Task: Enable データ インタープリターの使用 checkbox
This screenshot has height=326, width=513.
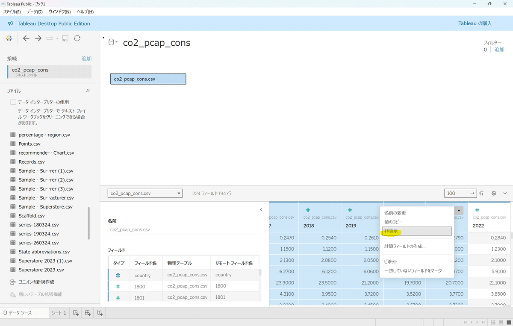Action: 13,102
